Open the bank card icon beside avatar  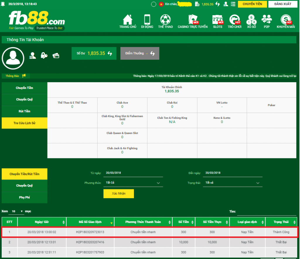[56, 56]
